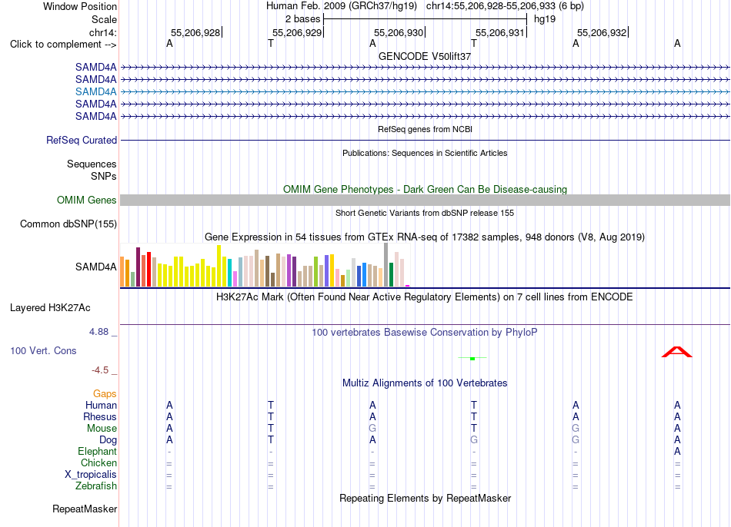Click the Dog row G under 55,206,931

click(x=474, y=440)
